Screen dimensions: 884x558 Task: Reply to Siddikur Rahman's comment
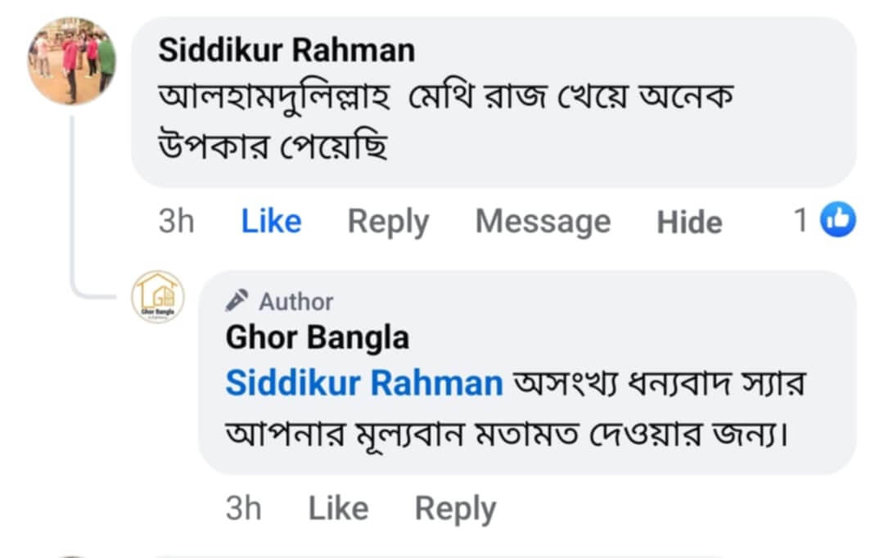(388, 222)
